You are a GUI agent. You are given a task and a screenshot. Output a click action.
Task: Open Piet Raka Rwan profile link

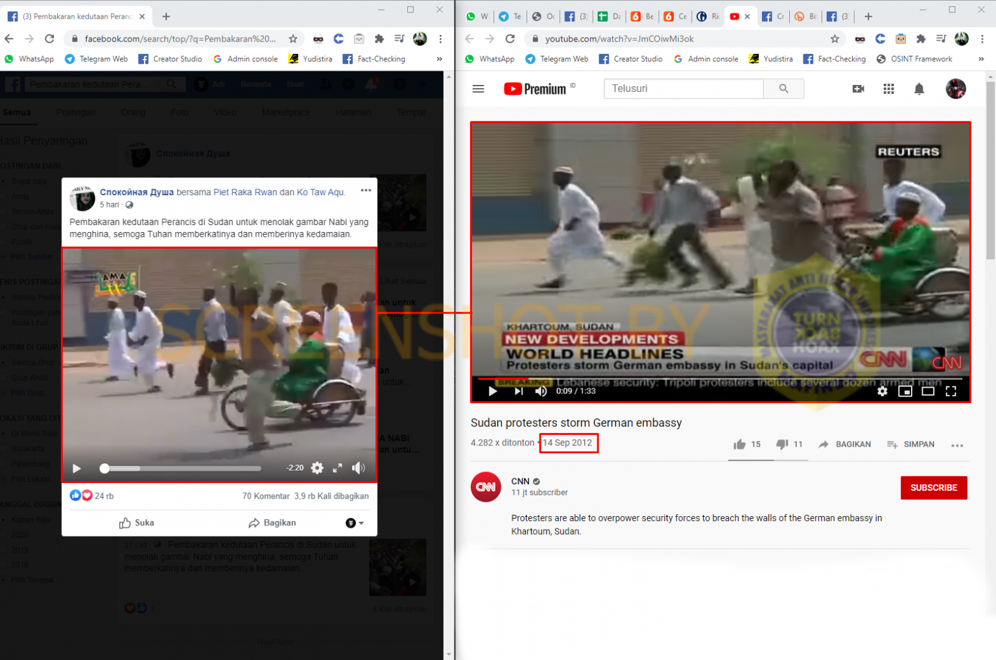pos(245,193)
